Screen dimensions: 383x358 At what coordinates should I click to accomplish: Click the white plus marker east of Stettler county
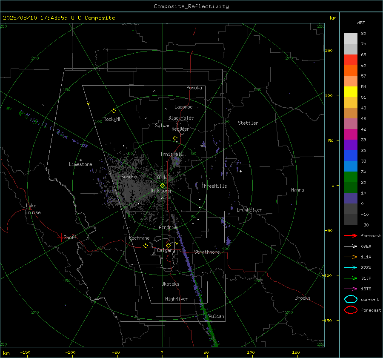pos(240,171)
